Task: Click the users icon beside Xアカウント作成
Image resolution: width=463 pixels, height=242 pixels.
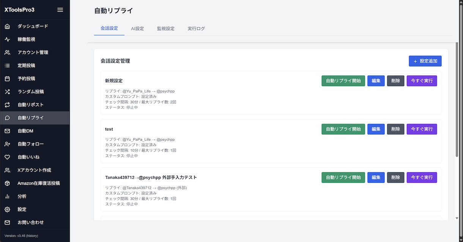Action: coord(7,170)
